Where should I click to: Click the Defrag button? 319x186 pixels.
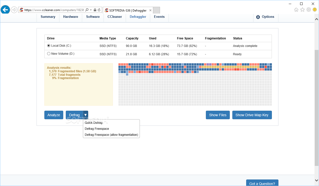pyautogui.click(x=74, y=115)
